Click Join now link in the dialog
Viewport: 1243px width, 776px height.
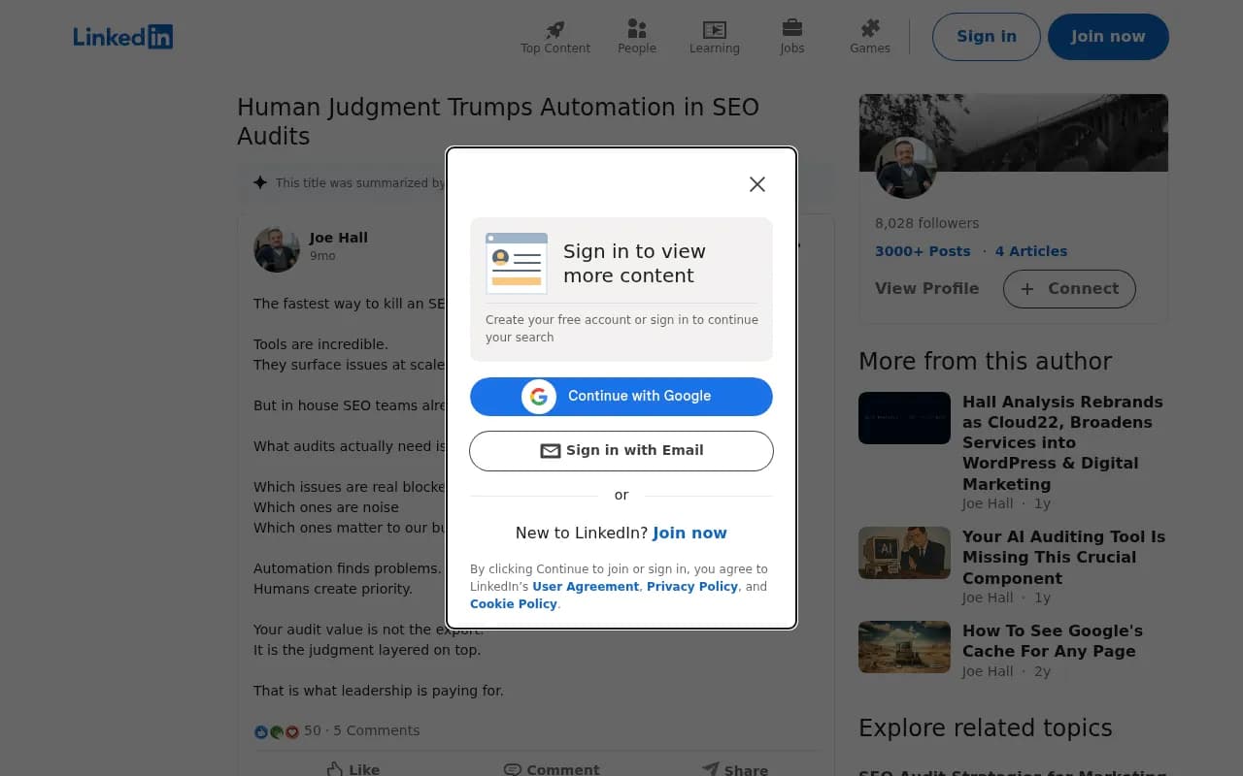pyautogui.click(x=689, y=533)
